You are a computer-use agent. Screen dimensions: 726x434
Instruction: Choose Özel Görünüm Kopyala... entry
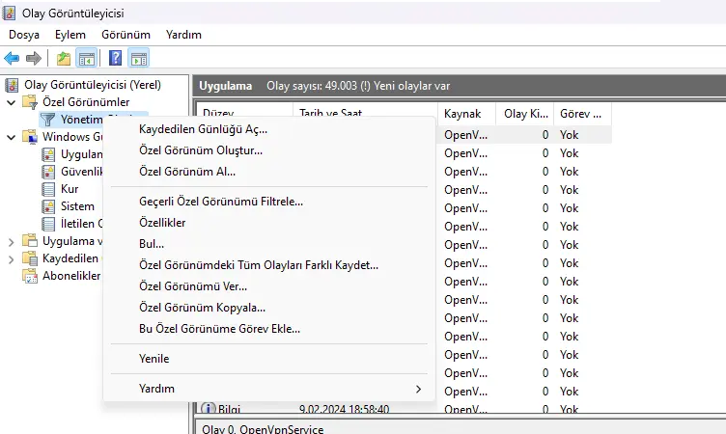[269, 308]
